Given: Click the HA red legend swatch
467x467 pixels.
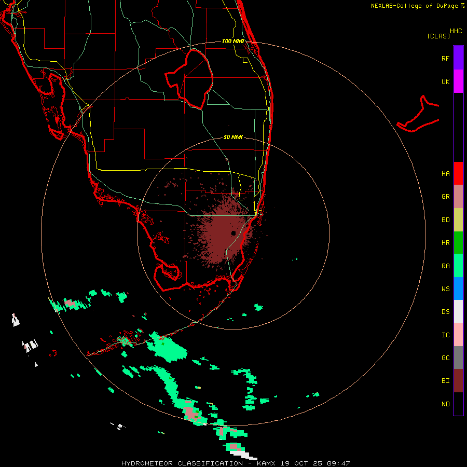Looking at the screenshot, I should tap(458, 173).
